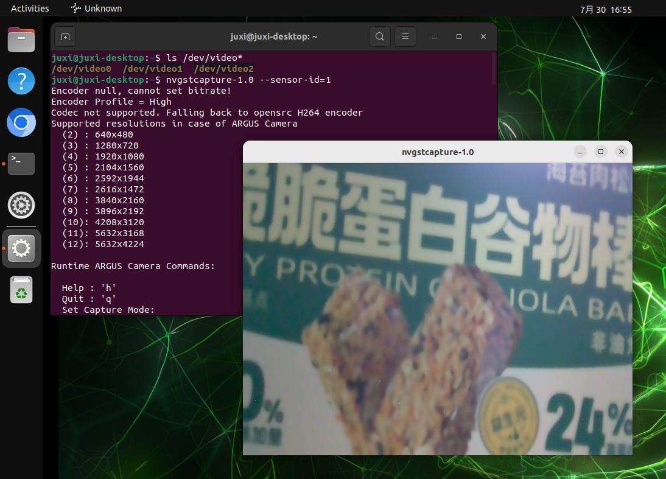Viewport: 666px width, 479px height.
Task: Click the camera preview video area
Action: coord(438,309)
